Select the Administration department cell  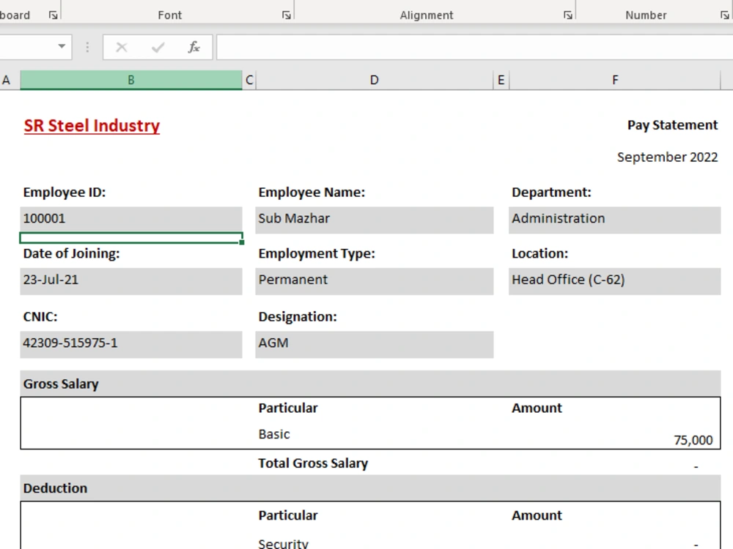(x=615, y=220)
